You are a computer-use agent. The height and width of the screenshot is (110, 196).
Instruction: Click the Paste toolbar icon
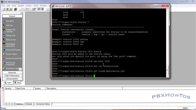(27, 9)
